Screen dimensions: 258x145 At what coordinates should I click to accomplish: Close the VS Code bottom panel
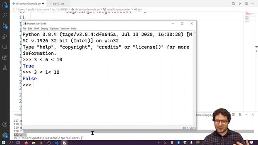click(253, 114)
